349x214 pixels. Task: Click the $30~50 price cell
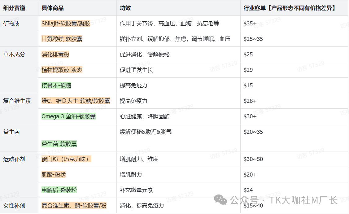(253, 159)
